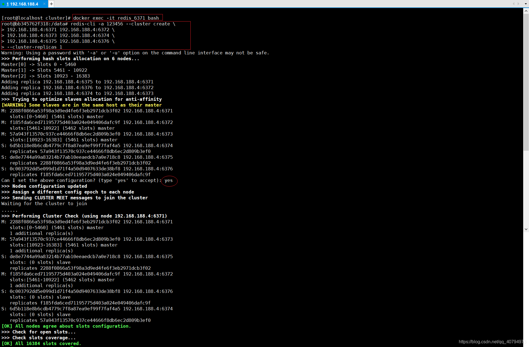Image resolution: width=529 pixels, height=347 pixels.
Task: Open a new terminal tab with plus button
Action: [x=51, y=4]
